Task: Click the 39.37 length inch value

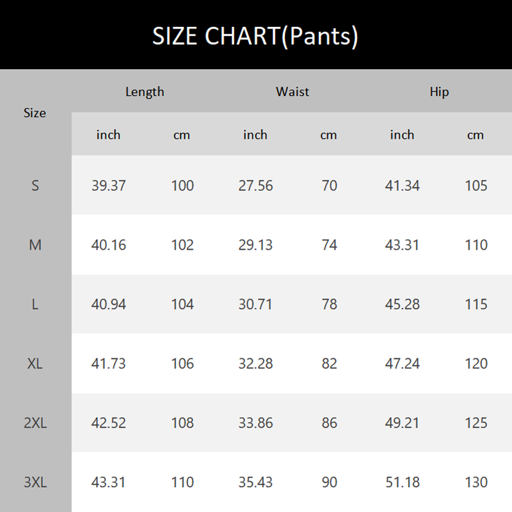Action: pos(108,186)
